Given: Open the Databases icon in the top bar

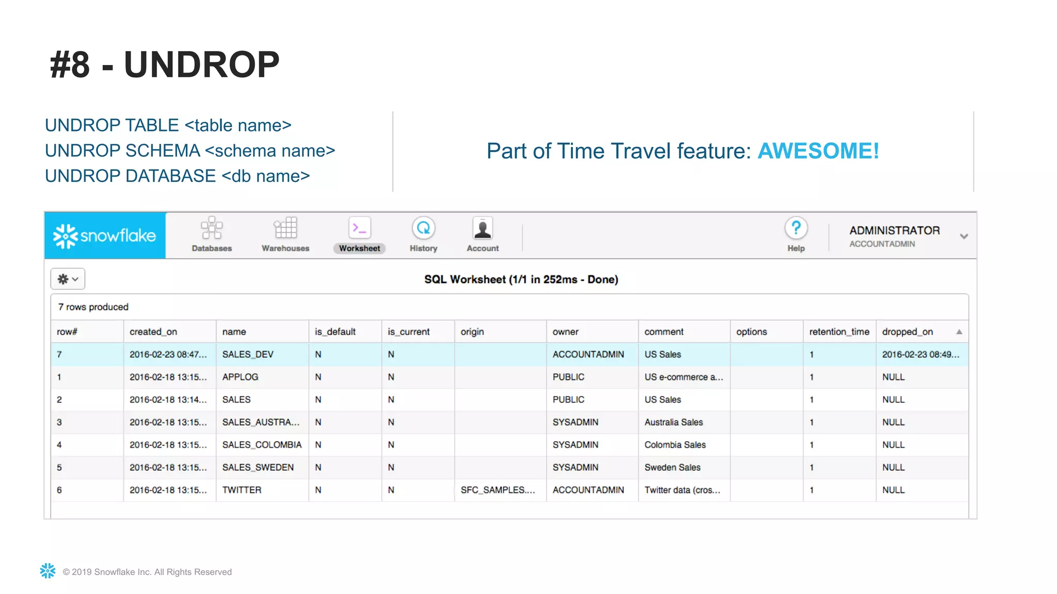Looking at the screenshot, I should pos(212,228).
